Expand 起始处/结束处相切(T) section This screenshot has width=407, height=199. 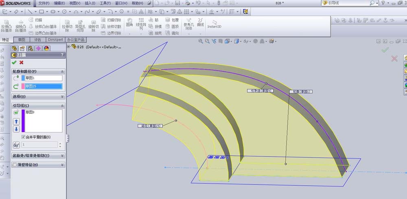(62, 156)
